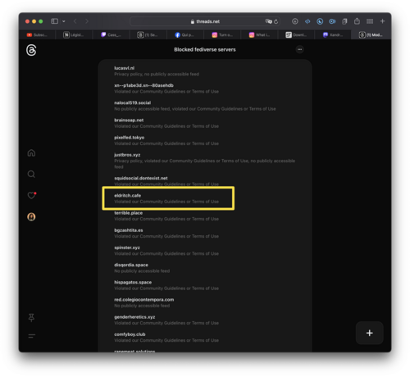Click the threads.net address bar
Screen dimensions: 410x377
205,21
